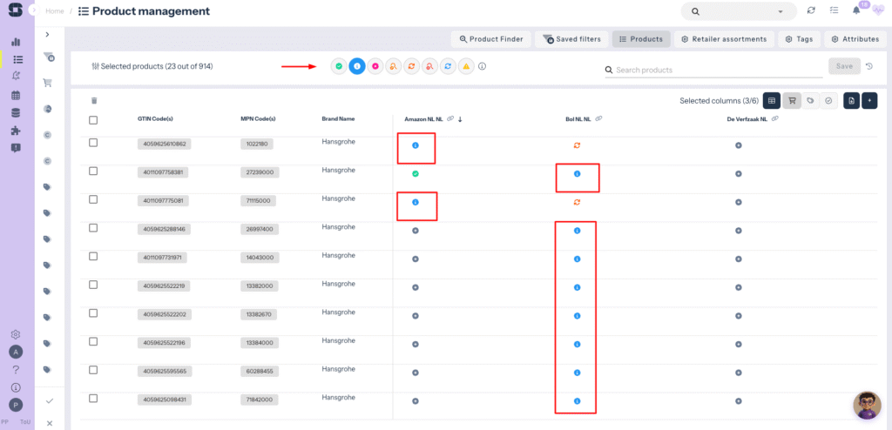Select the row with MPN 27239000
This screenshot has height=430, width=892.
pos(93,171)
